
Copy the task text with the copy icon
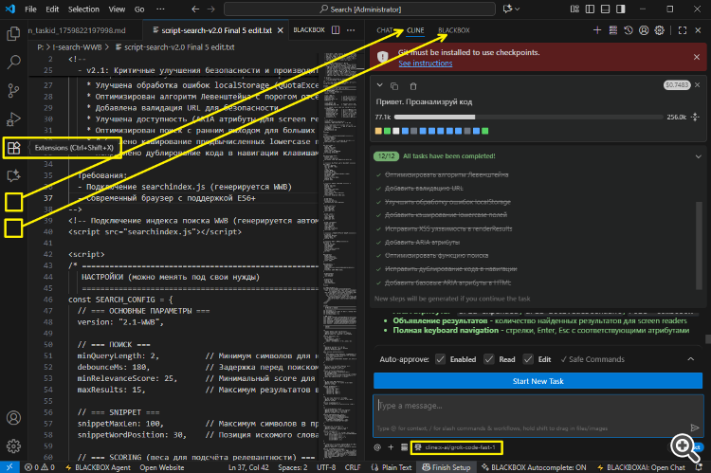[x=394, y=86]
